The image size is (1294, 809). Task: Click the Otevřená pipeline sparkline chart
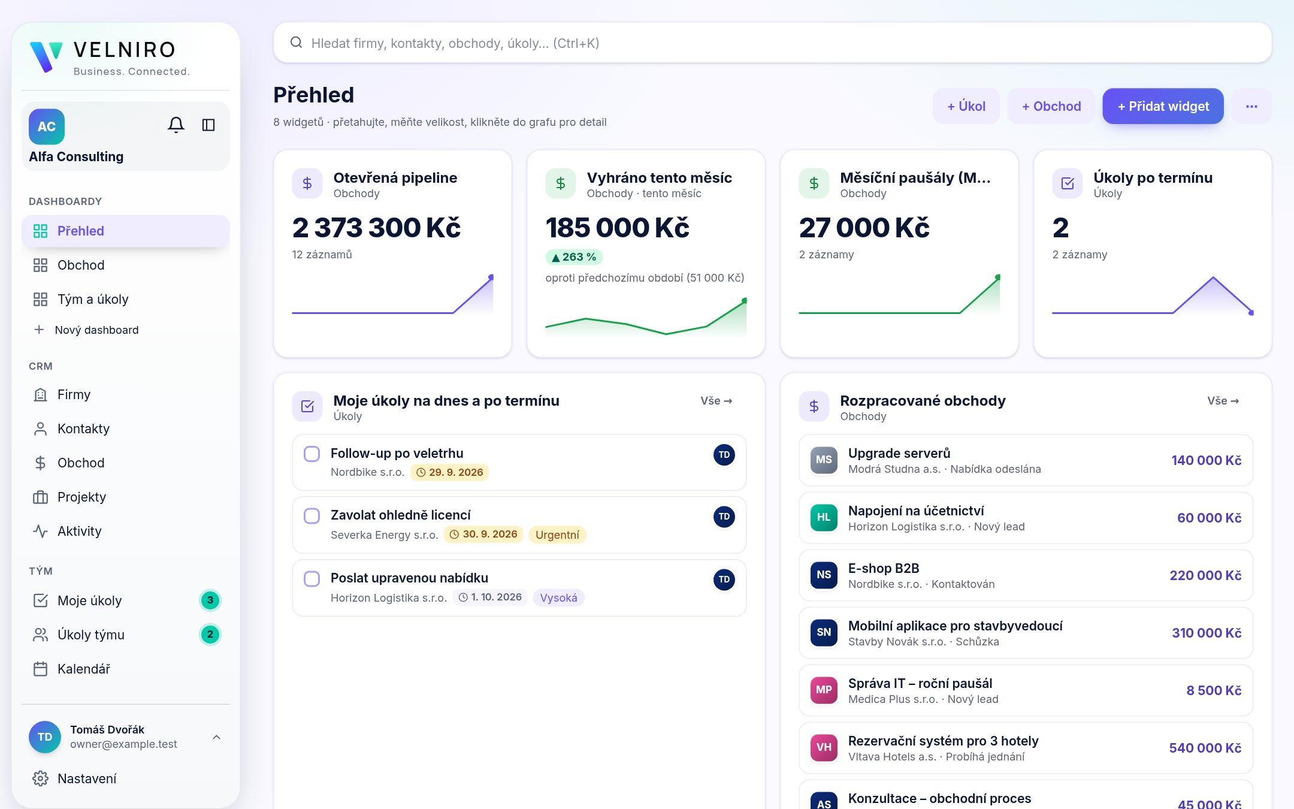click(x=392, y=295)
